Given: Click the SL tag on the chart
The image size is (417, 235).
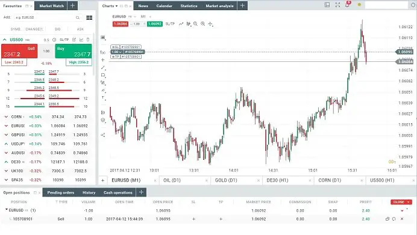Looking at the screenshot, I should click(116, 47).
